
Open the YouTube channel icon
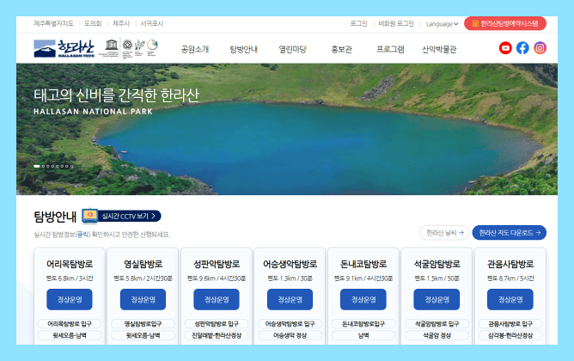505,48
